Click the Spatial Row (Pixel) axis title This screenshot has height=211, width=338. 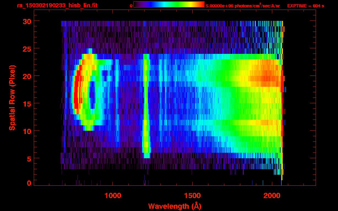click(x=12, y=98)
